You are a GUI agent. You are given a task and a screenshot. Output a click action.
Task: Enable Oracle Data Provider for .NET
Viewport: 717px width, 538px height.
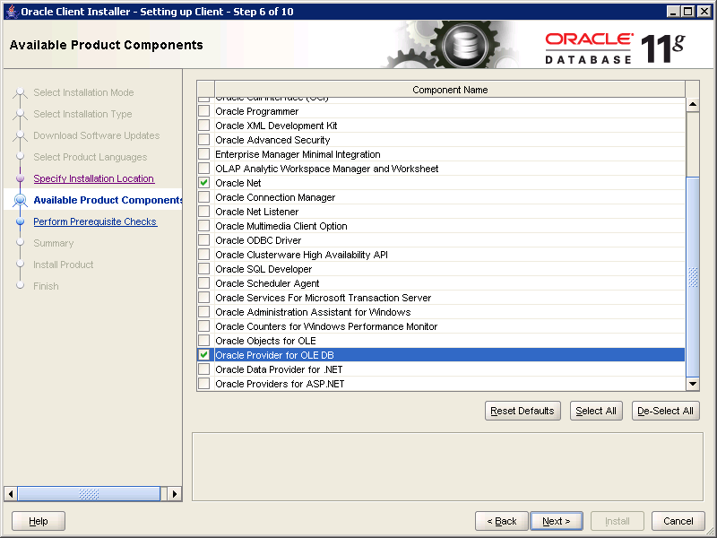(x=203, y=369)
